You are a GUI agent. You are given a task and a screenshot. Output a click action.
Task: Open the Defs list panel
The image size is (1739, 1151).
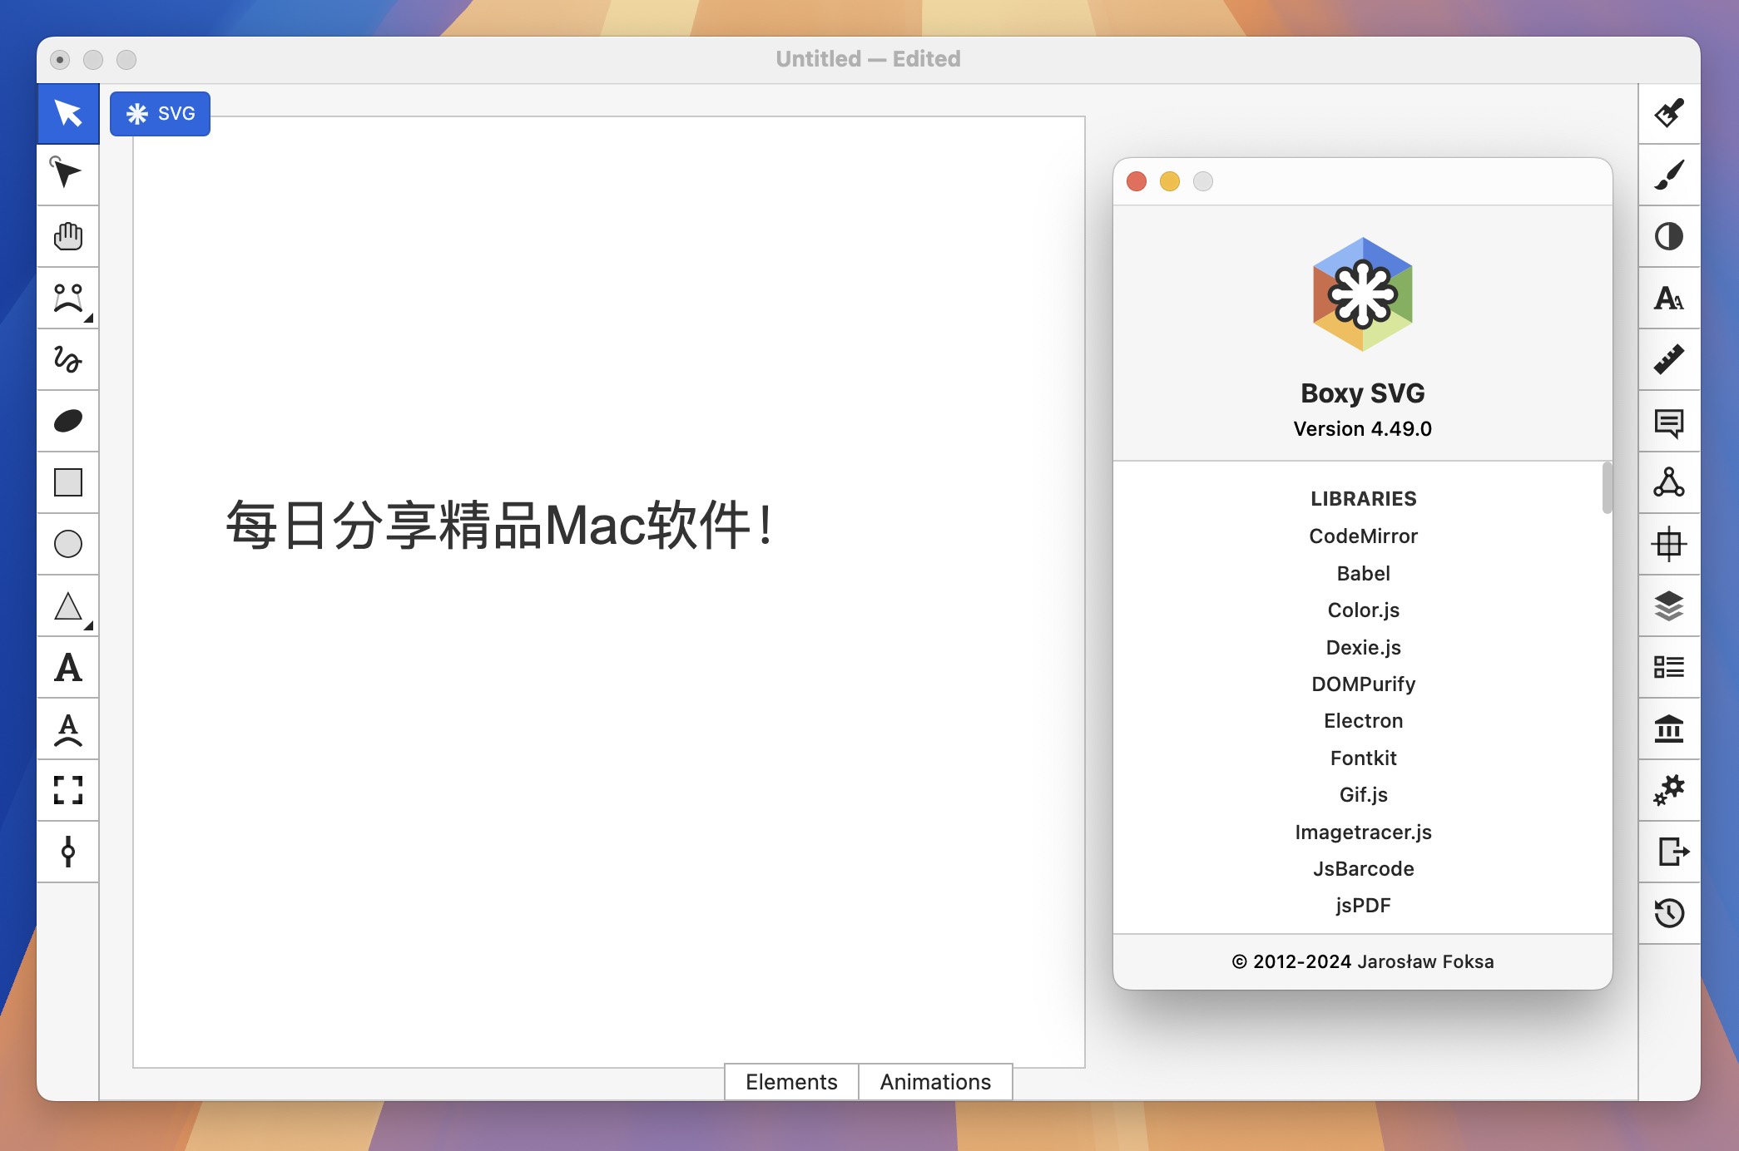pyautogui.click(x=1669, y=667)
